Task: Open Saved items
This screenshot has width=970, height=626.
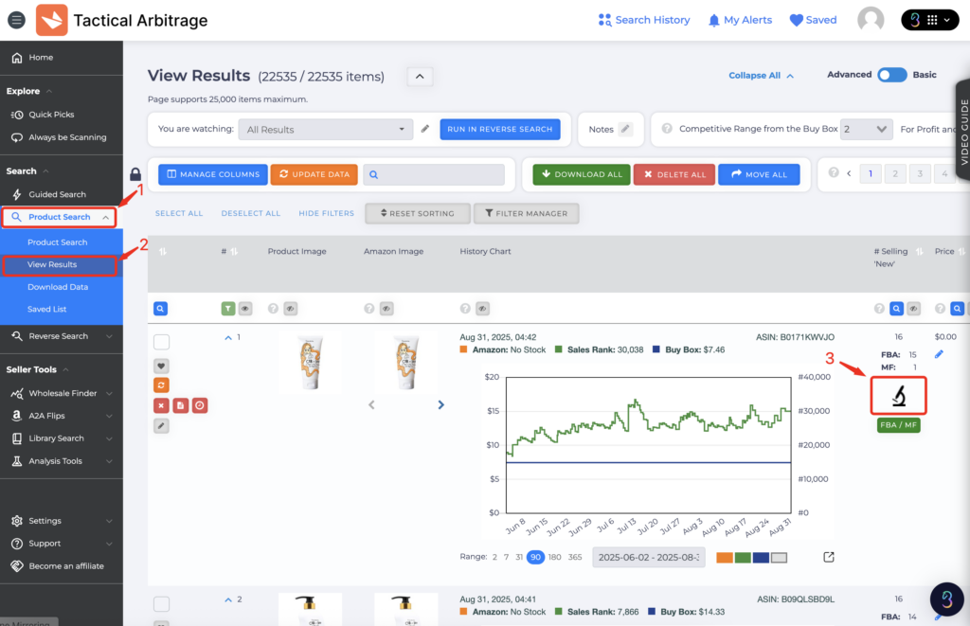Action: [x=813, y=20]
